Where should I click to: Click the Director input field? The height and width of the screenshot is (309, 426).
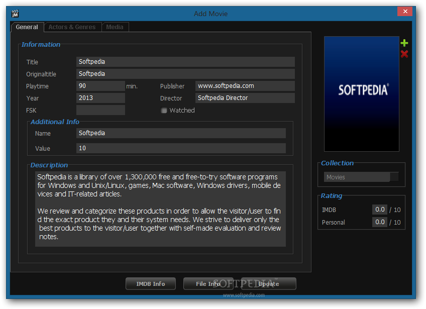coord(245,98)
